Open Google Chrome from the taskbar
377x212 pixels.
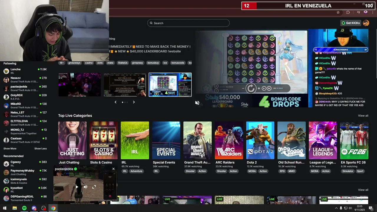coord(53,208)
